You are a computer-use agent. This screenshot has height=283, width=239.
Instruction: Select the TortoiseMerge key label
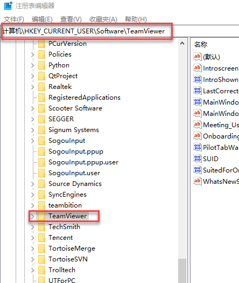72,249
